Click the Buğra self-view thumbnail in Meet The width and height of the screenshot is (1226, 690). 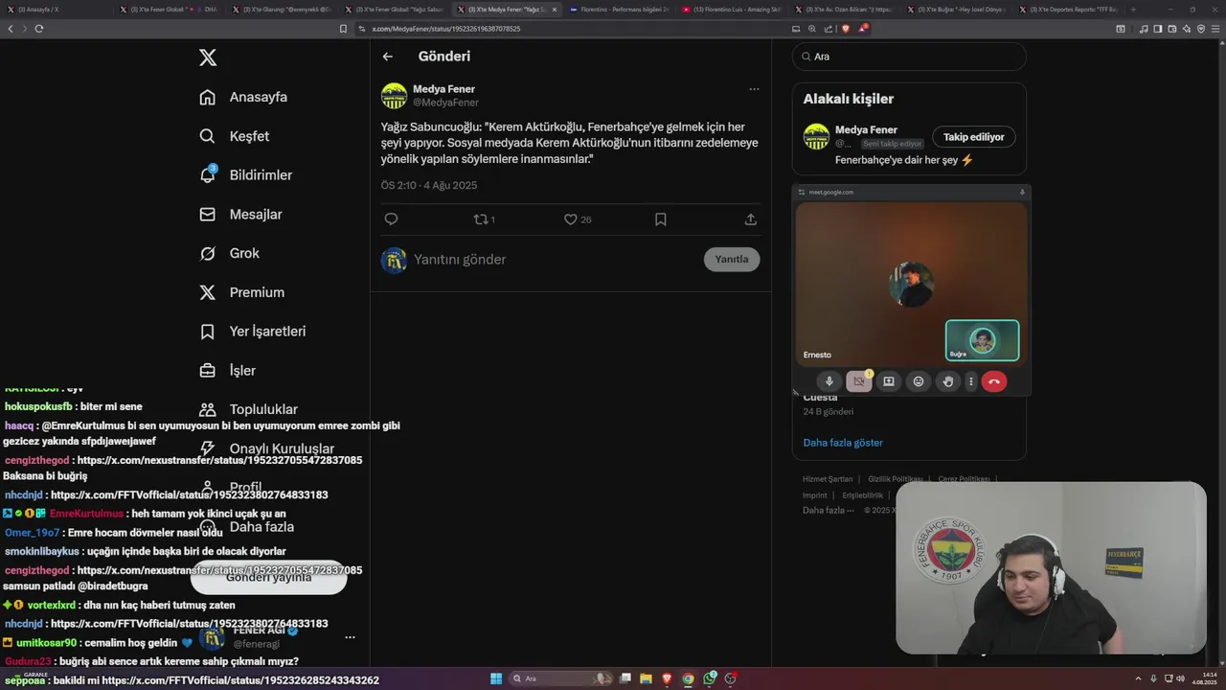tap(982, 340)
